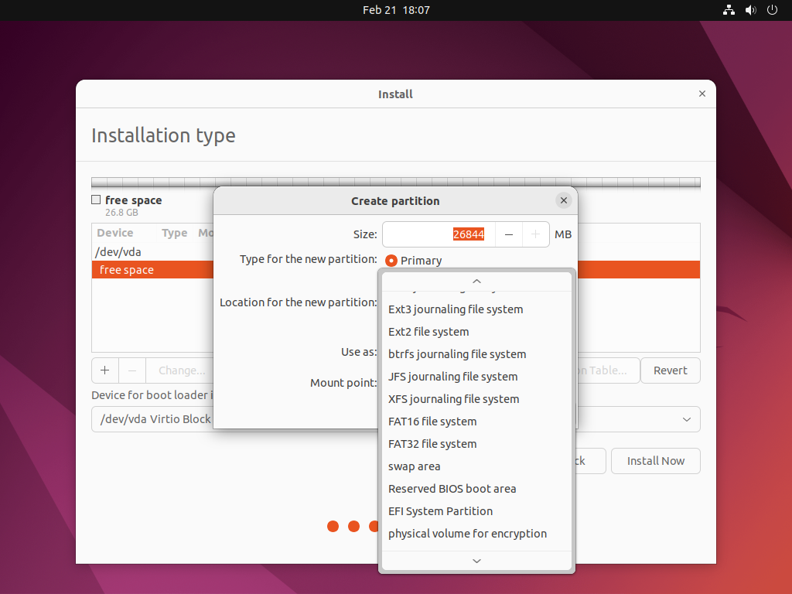Edit the partition size field
The image size is (792, 594).
[437, 234]
